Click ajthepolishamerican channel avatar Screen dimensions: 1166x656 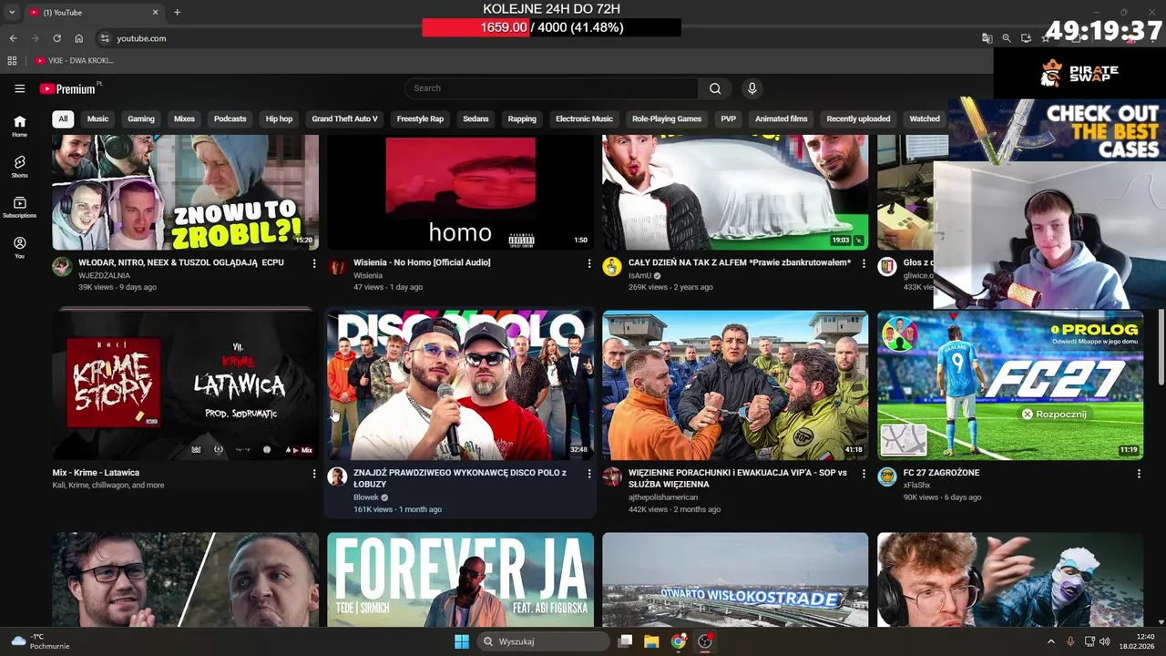point(612,477)
